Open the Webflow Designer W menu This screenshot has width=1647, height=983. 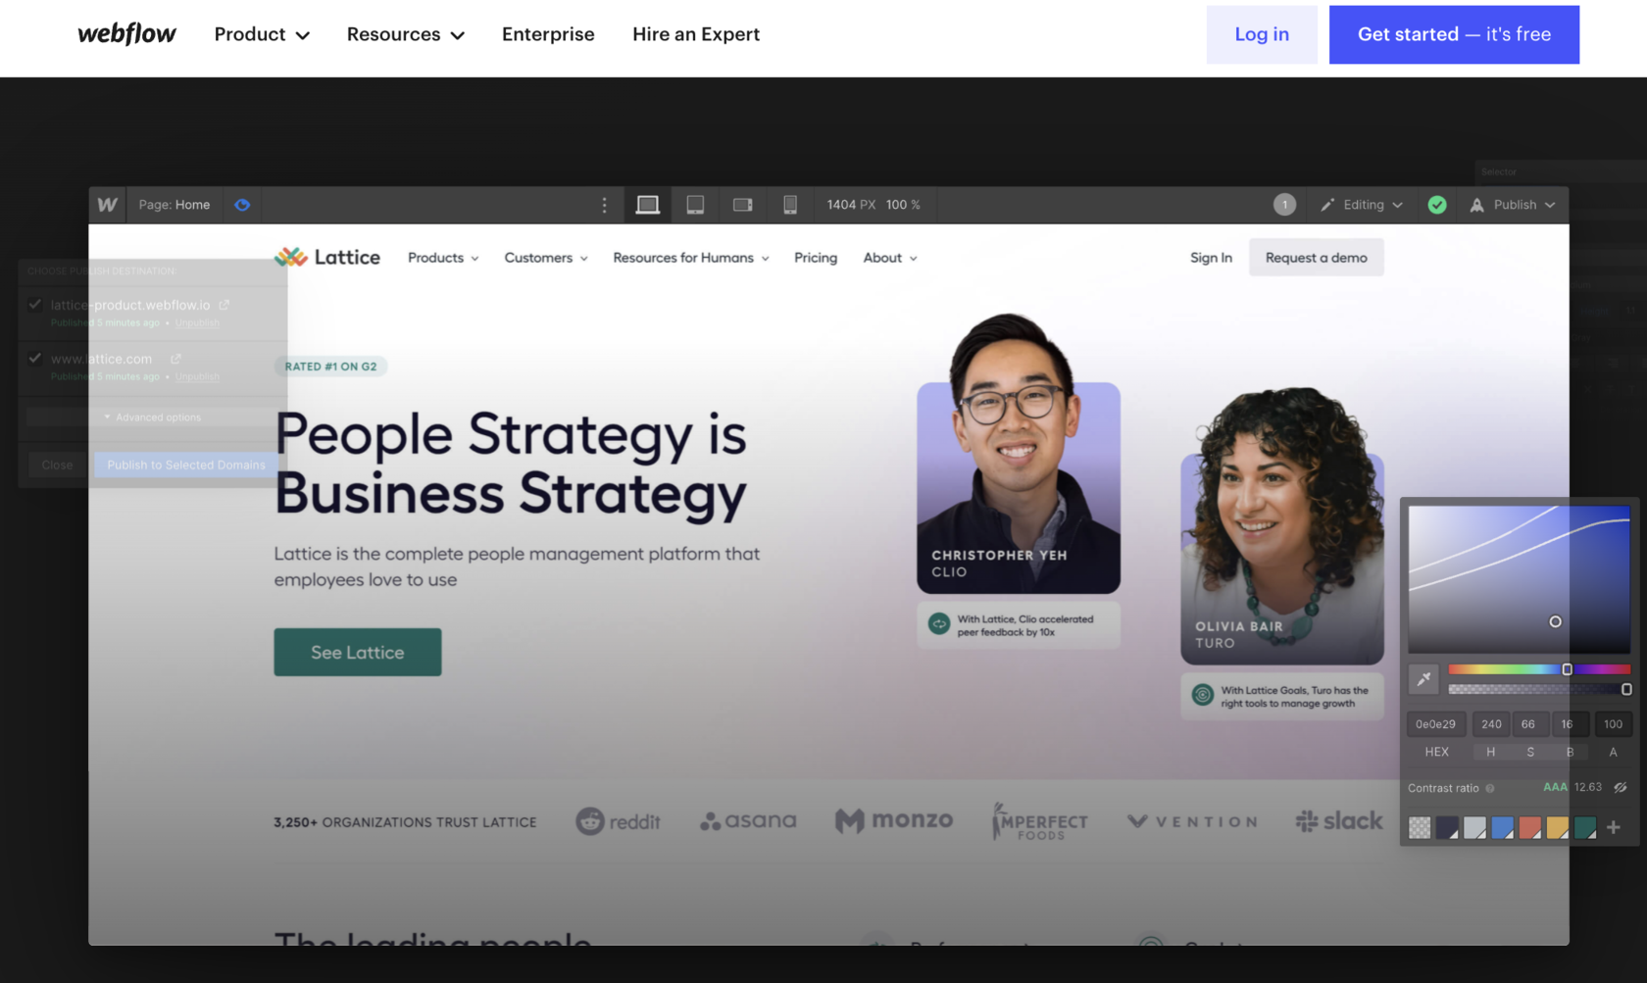[x=107, y=205]
